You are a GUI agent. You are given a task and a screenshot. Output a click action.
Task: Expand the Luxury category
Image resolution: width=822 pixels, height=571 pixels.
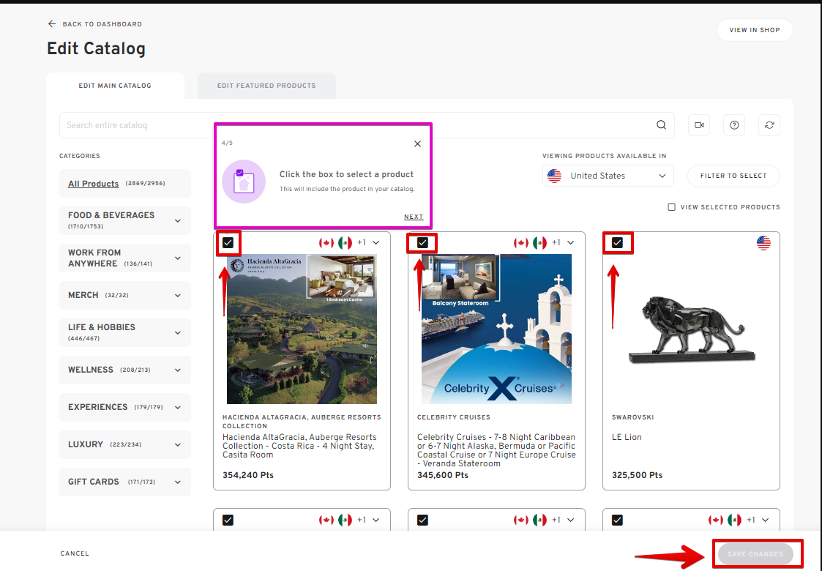pyautogui.click(x=178, y=444)
